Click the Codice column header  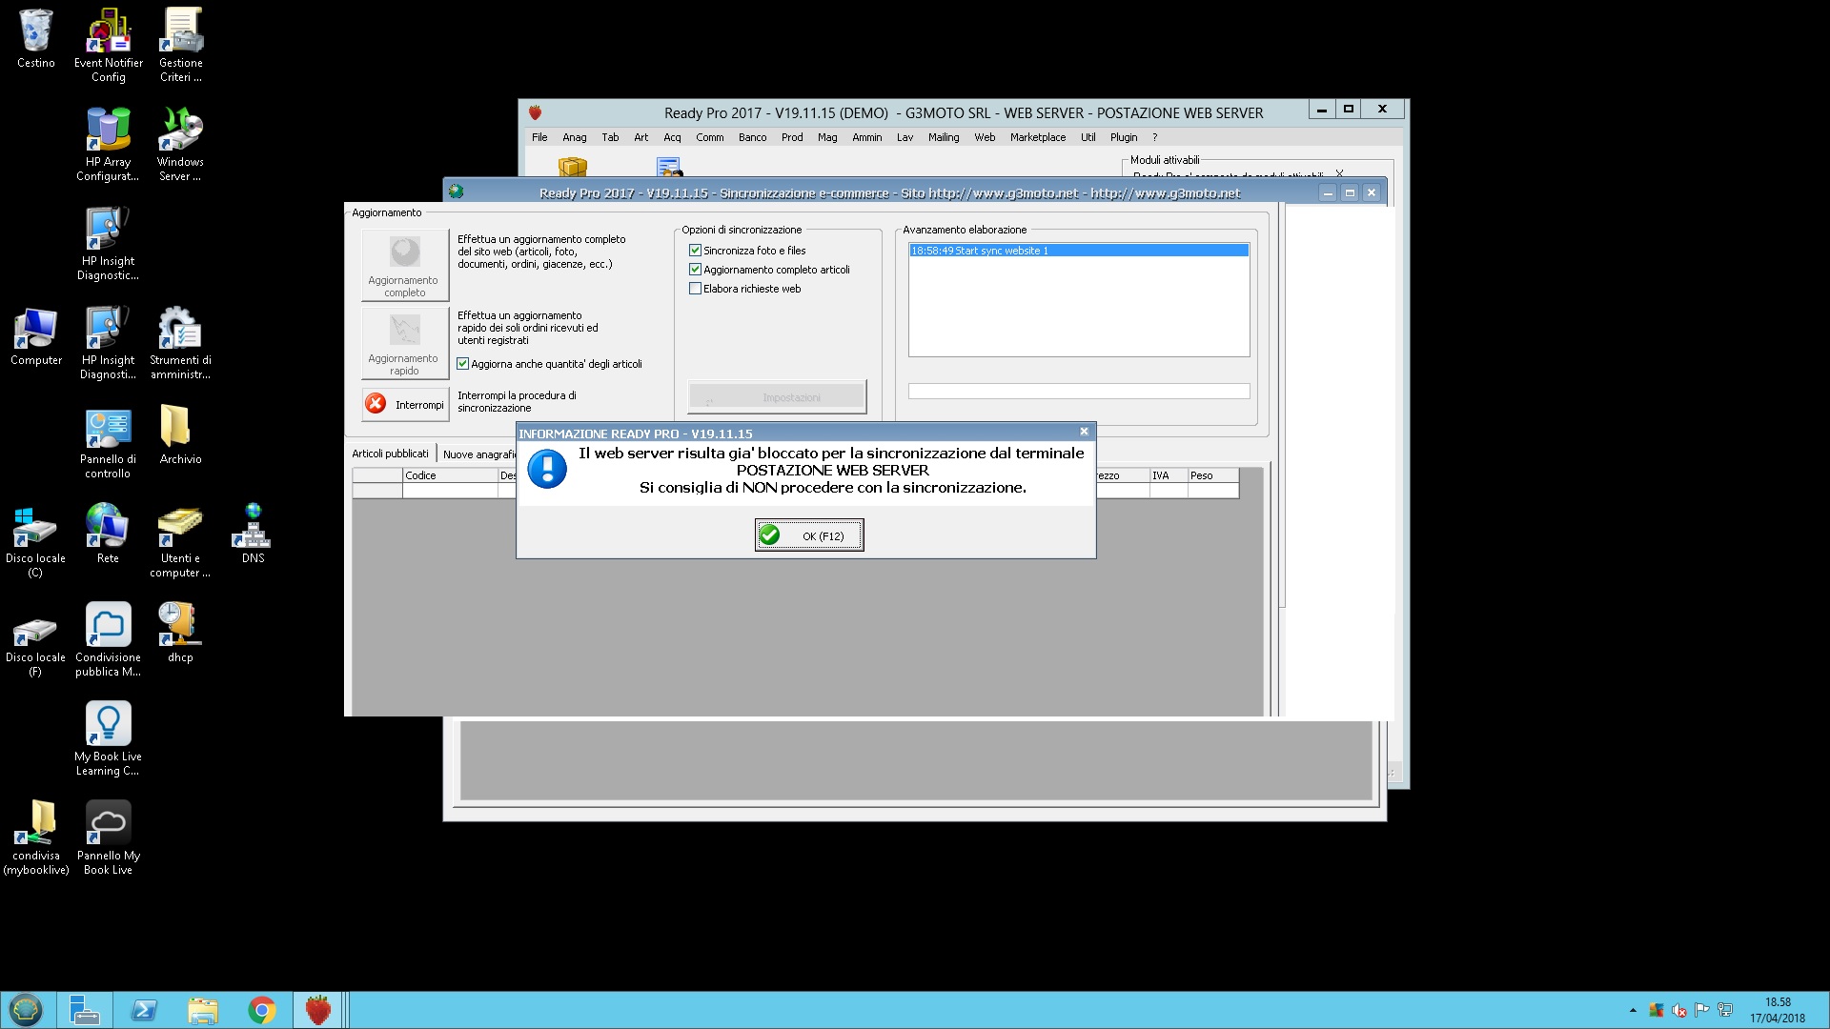(x=450, y=475)
